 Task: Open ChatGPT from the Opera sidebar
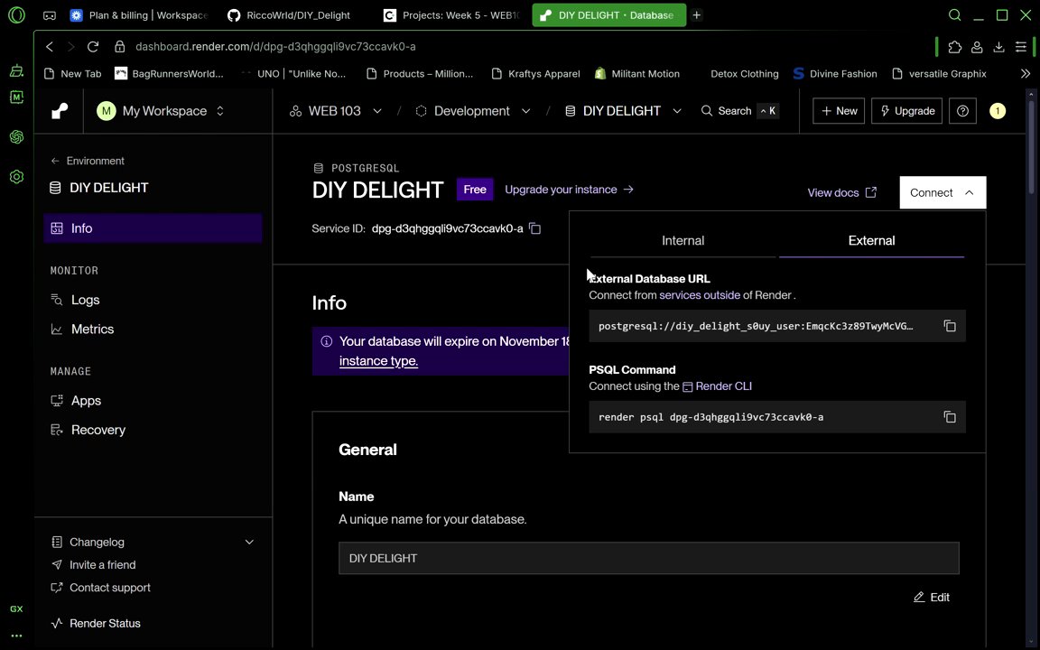[x=16, y=136]
